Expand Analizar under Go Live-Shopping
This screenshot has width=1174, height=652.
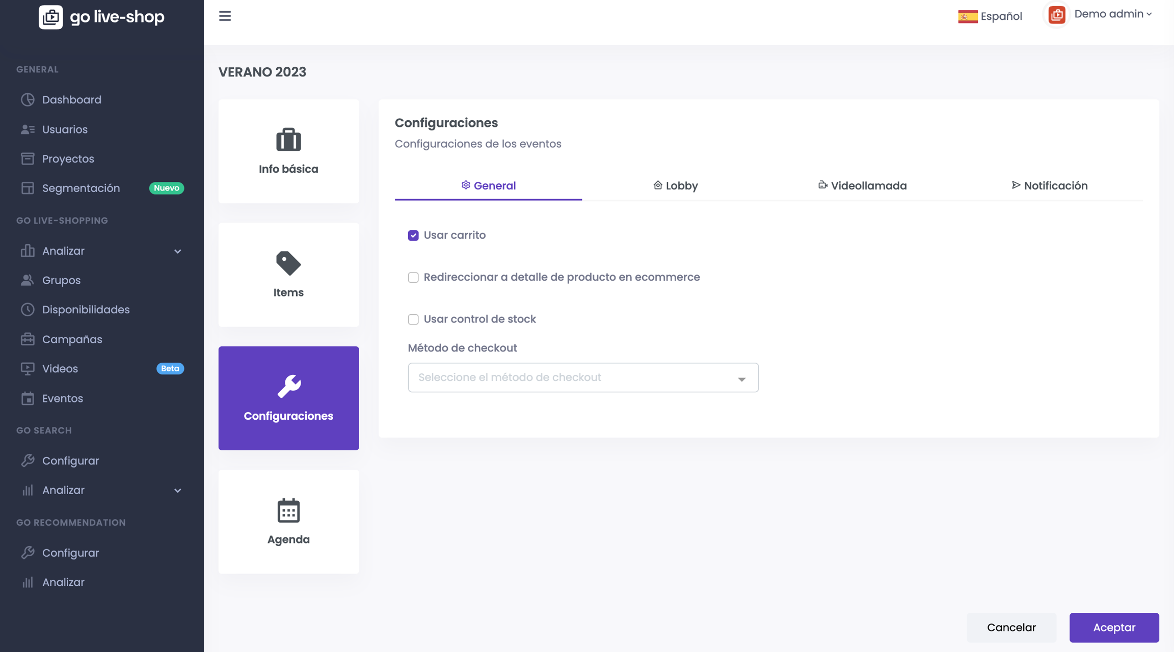pyautogui.click(x=101, y=251)
